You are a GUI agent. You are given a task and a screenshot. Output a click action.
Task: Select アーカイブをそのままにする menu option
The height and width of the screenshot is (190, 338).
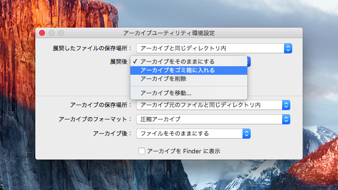click(x=189, y=62)
